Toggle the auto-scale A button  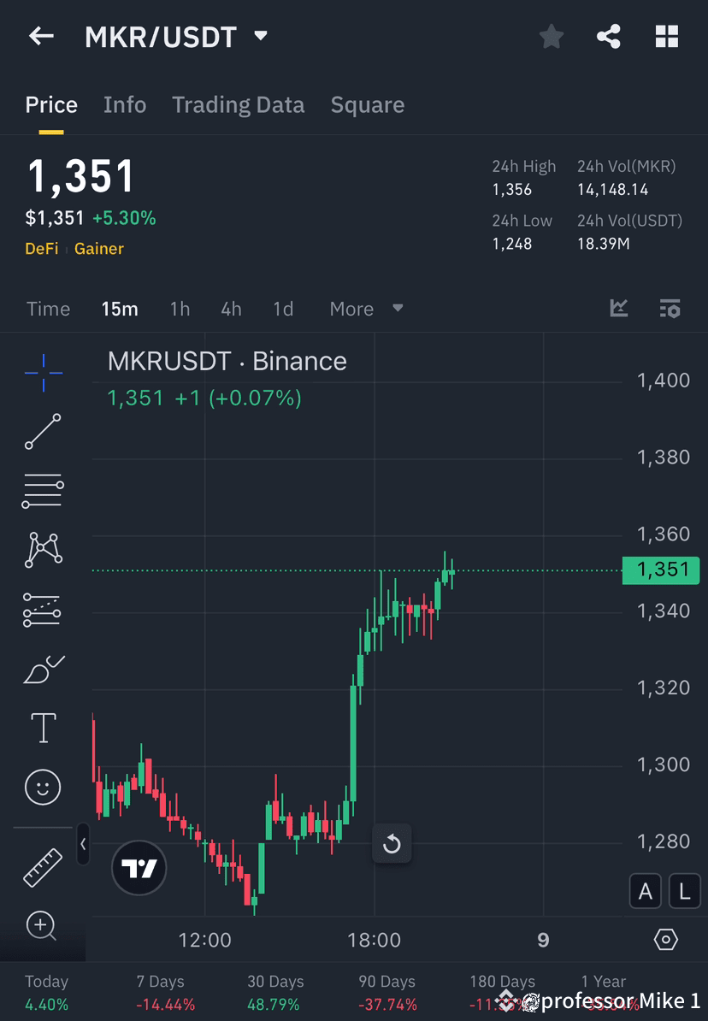(646, 891)
